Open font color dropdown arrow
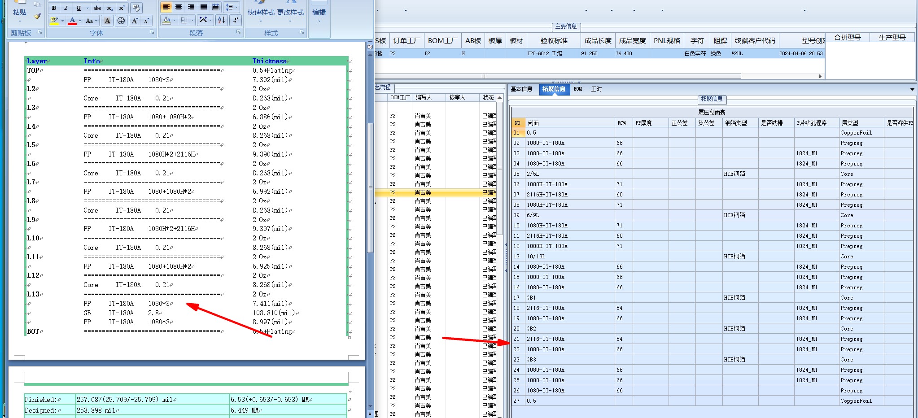 (80, 21)
